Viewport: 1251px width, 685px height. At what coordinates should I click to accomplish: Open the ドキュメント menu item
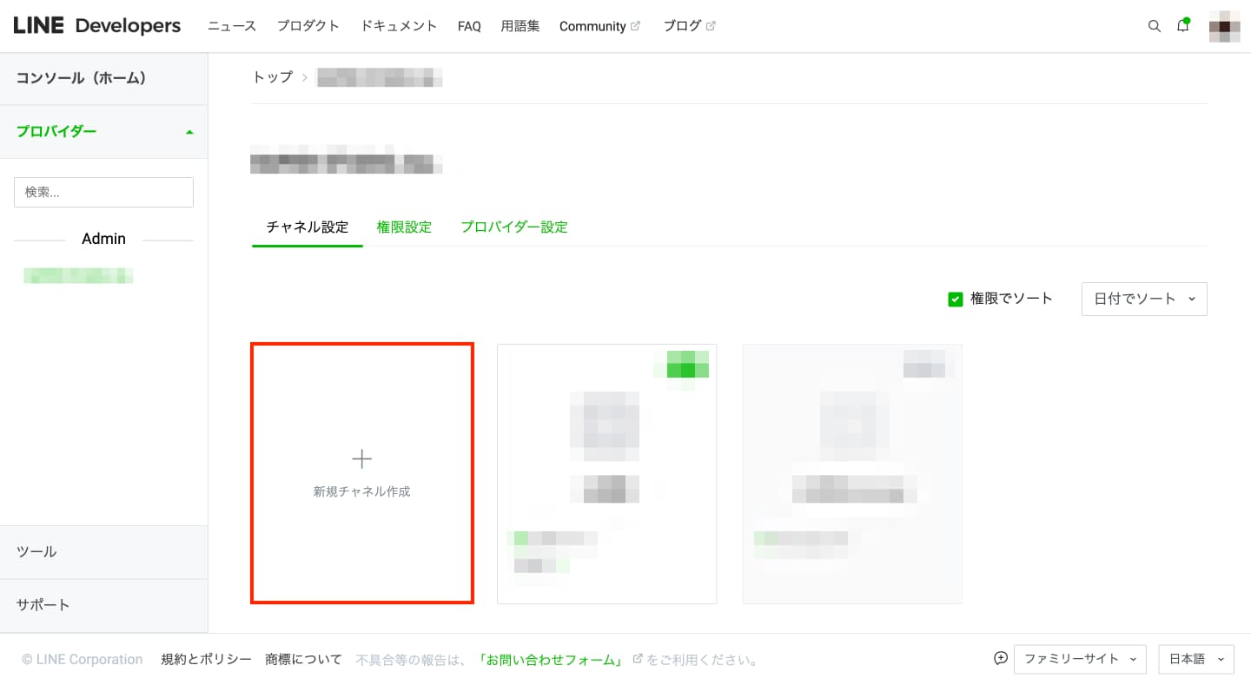(x=399, y=26)
